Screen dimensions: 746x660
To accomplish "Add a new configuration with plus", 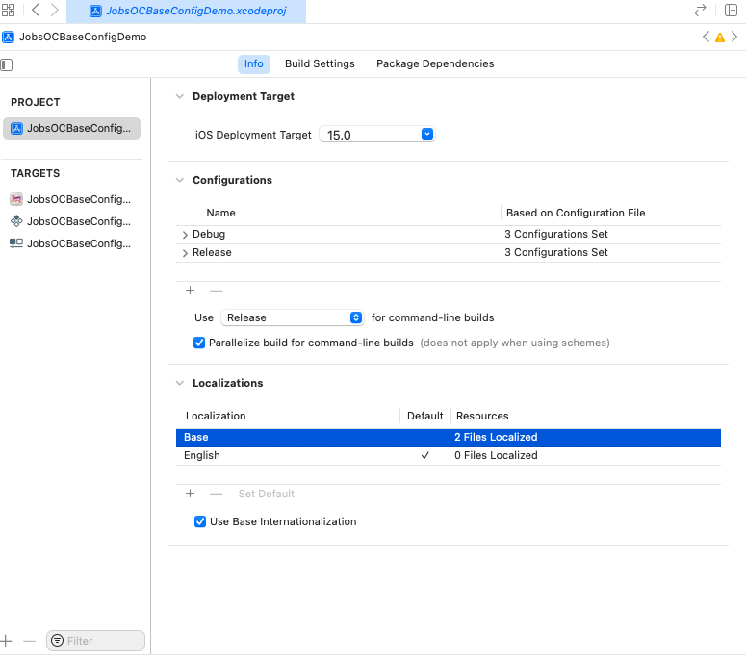I will 190,291.
